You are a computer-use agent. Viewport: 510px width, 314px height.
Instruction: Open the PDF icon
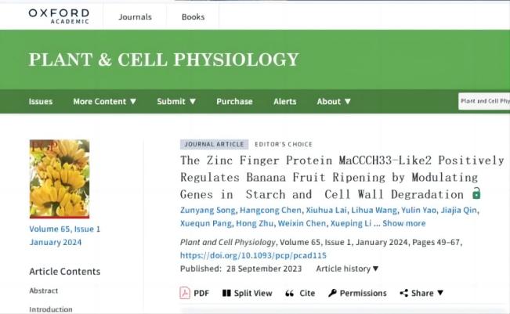point(185,293)
